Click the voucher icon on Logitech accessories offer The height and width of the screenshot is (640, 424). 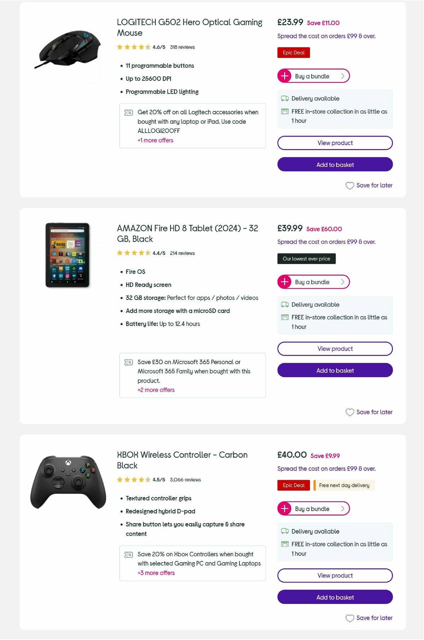tap(129, 112)
